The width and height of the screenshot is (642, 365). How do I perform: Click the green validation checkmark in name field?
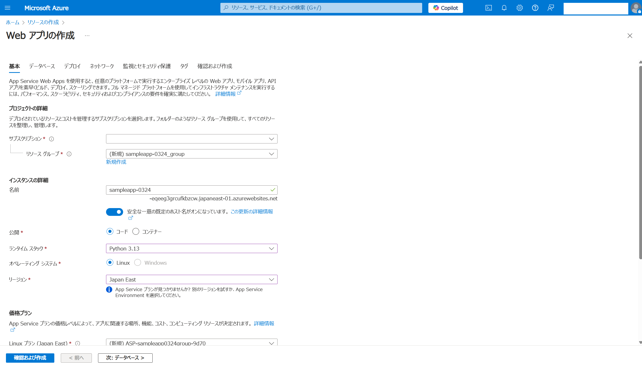(x=273, y=190)
